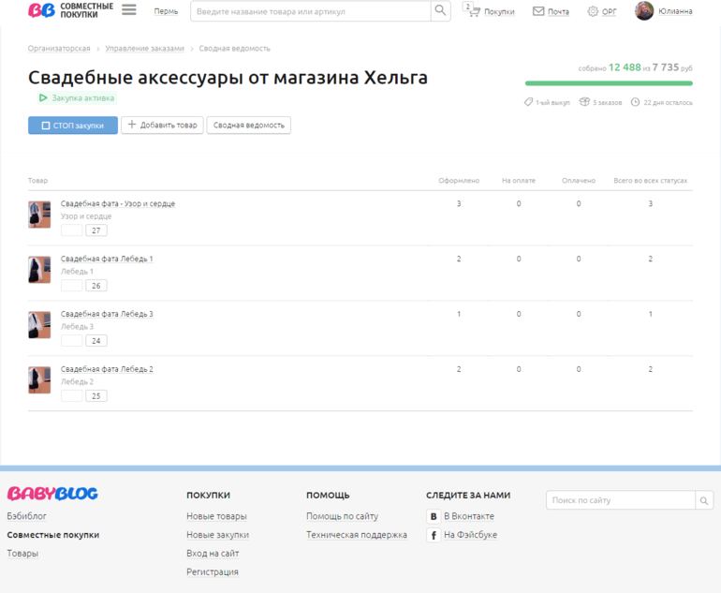
Task: Click the thumbnail of Свадебная фата Лебедь 3
Action: [x=39, y=325]
